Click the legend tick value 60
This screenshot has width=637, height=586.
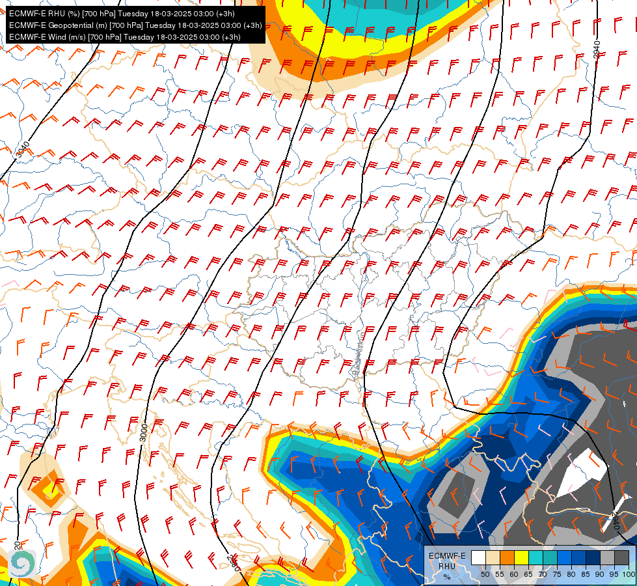514,574
